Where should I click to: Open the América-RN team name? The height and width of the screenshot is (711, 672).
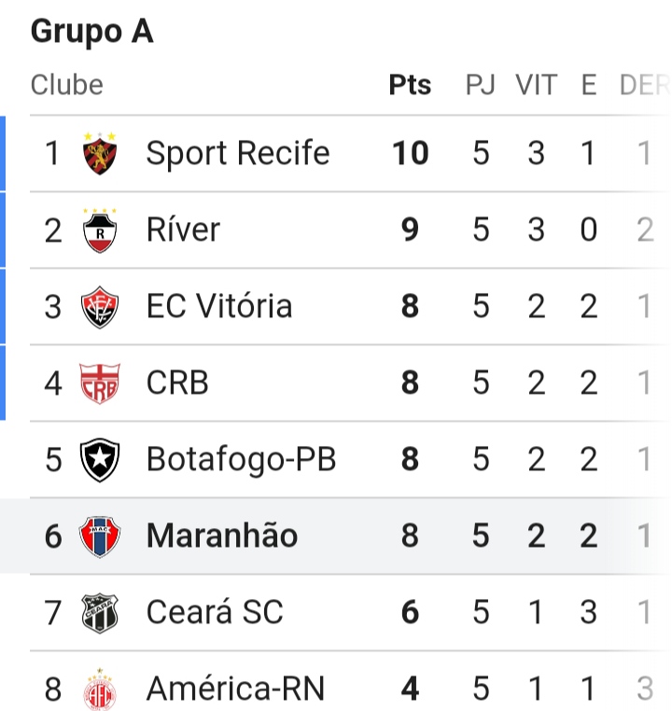[x=236, y=689]
